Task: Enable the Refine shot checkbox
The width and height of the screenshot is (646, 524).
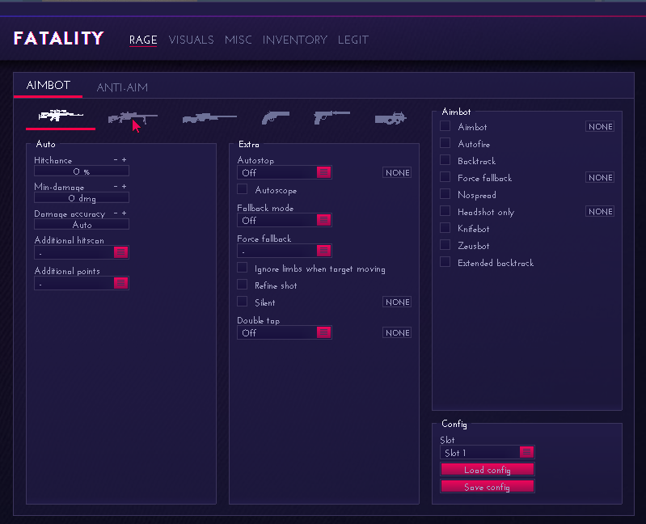Action: 243,285
